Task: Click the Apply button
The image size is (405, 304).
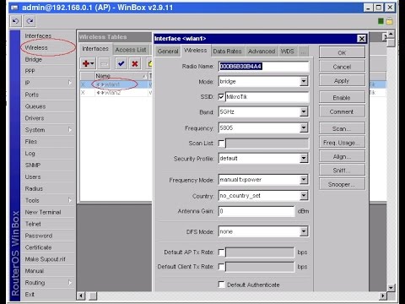Action: click(342, 81)
